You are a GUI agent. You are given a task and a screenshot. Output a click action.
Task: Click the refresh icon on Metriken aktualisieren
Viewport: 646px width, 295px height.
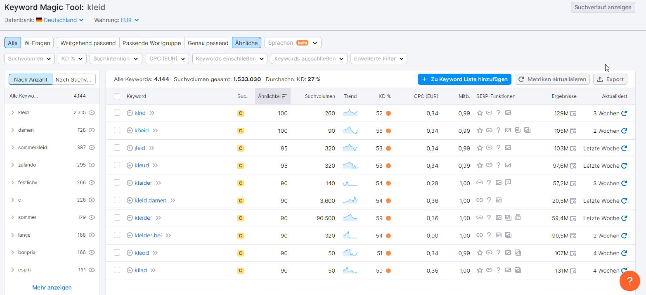pyautogui.click(x=521, y=79)
